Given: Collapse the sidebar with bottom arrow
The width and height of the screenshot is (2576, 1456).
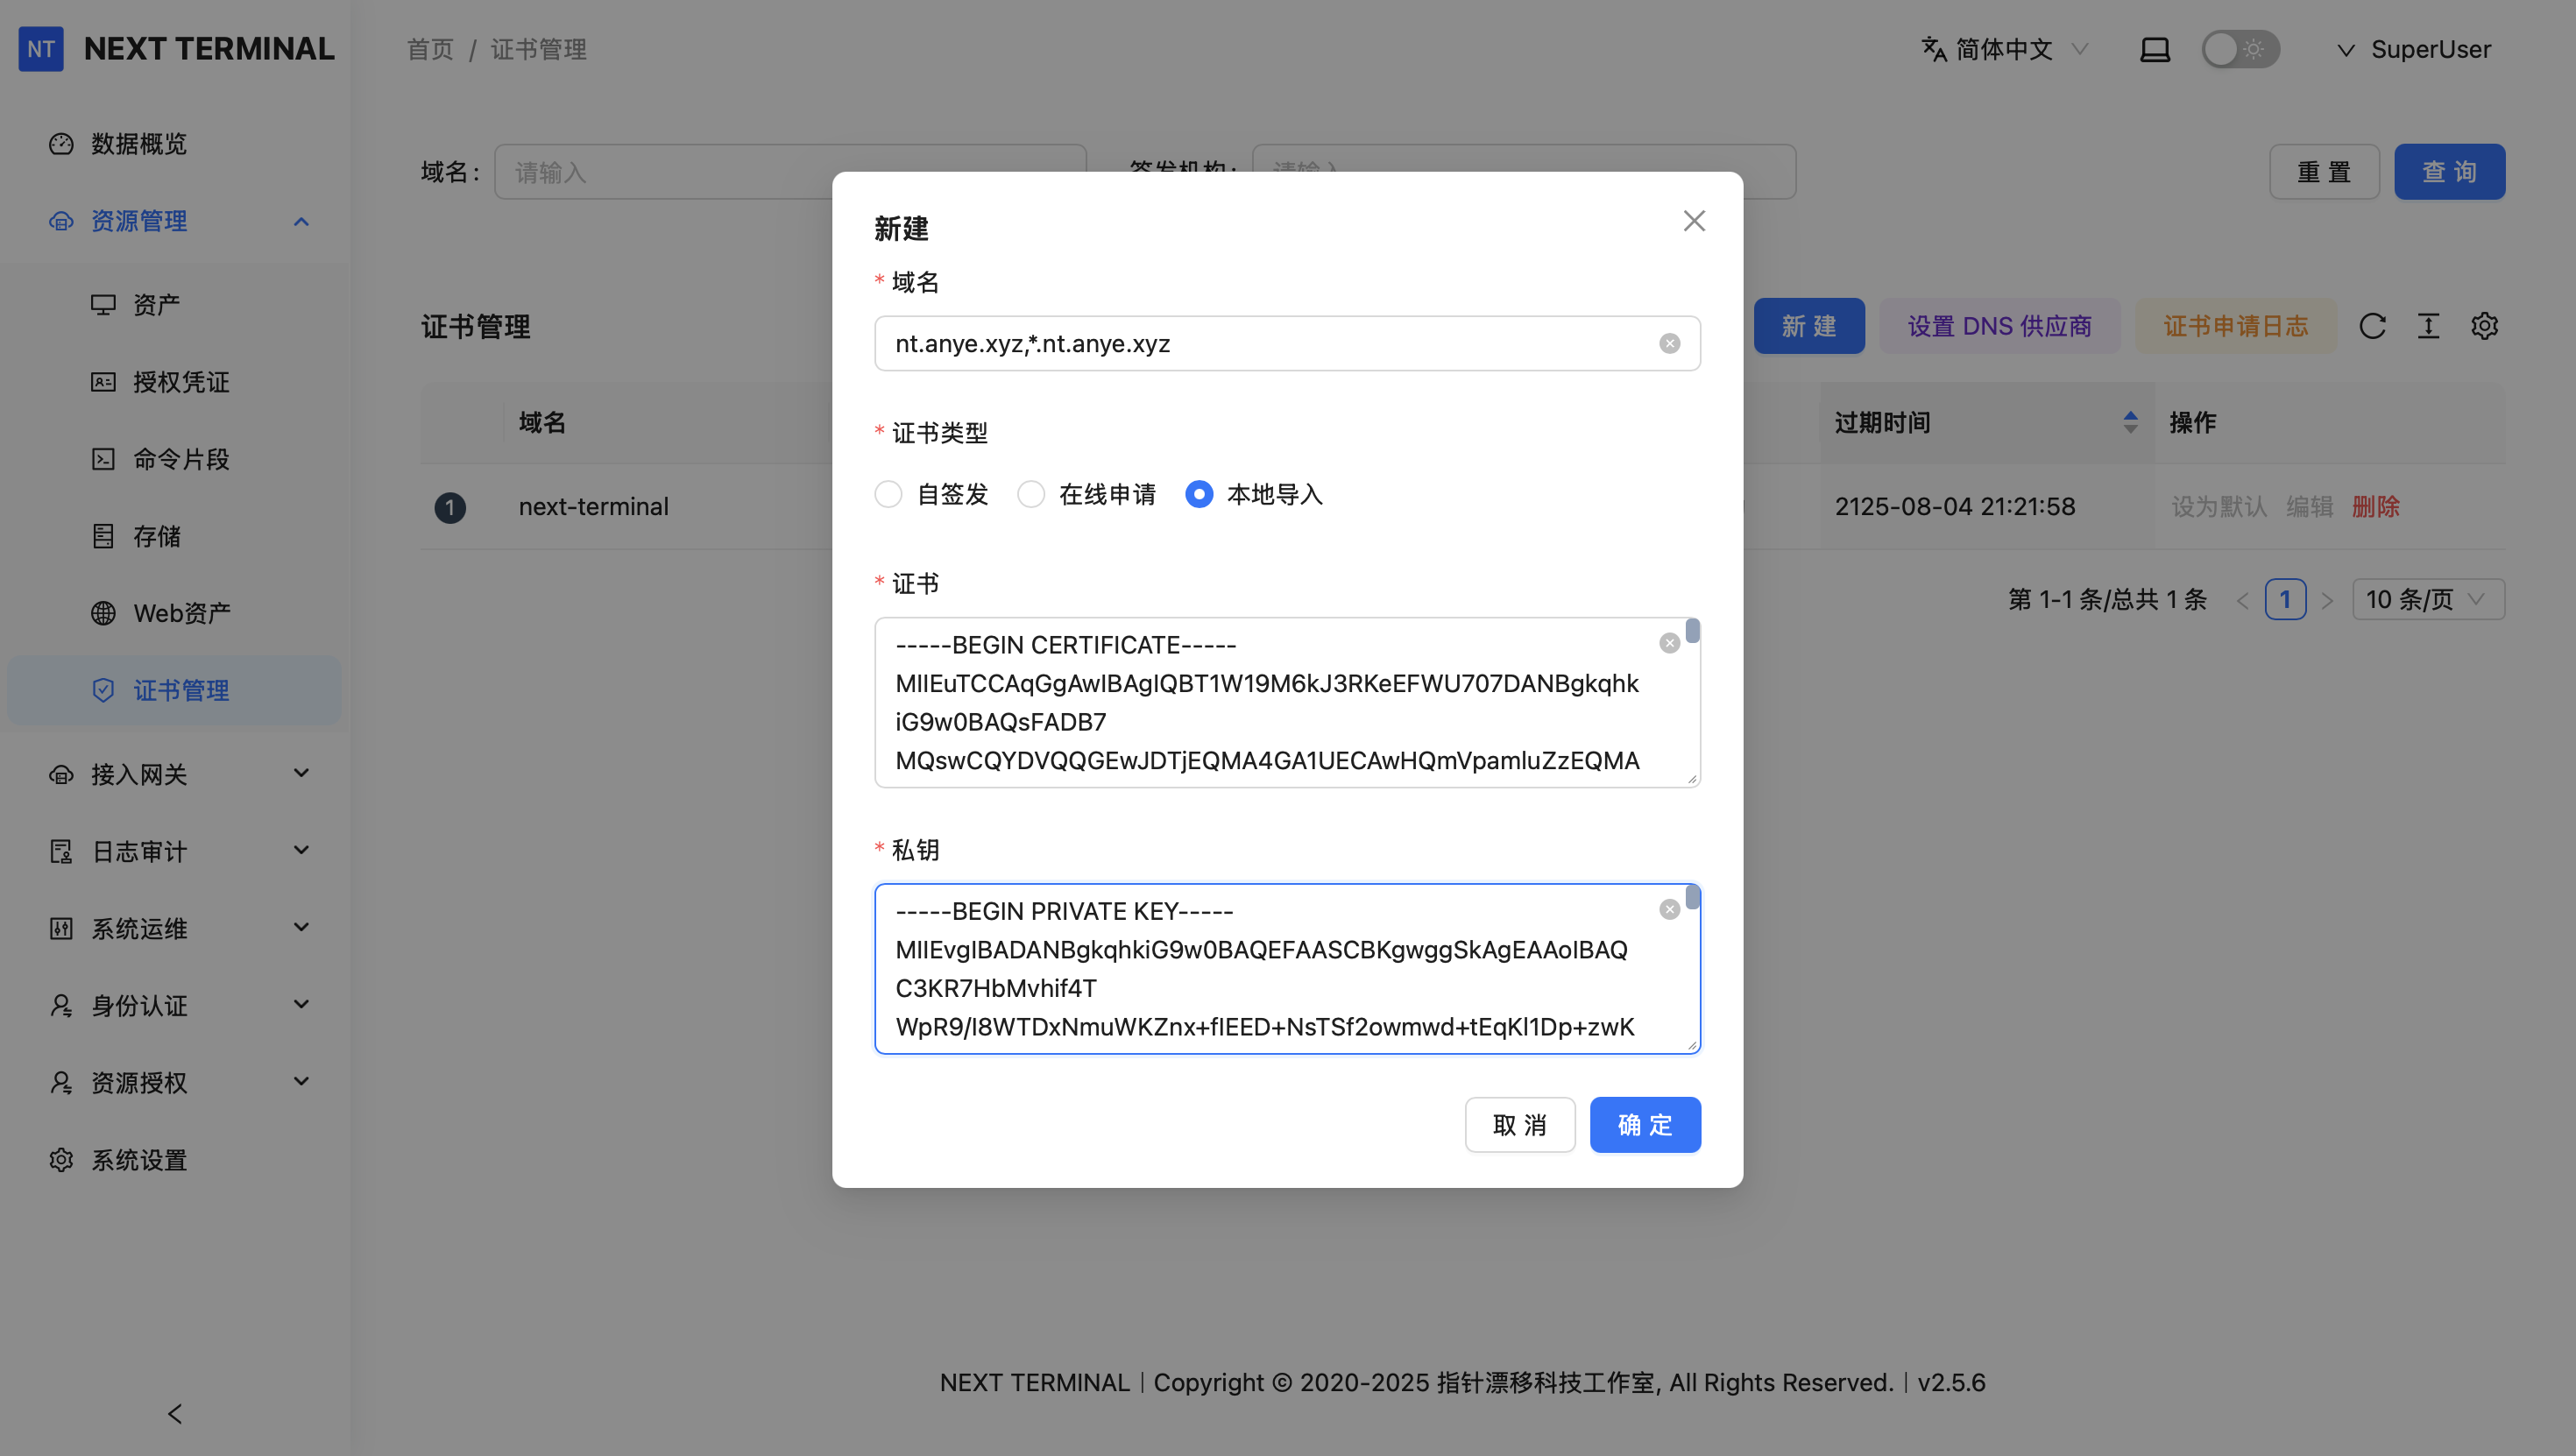Looking at the screenshot, I should [175, 1413].
